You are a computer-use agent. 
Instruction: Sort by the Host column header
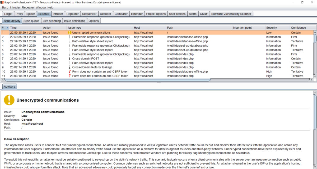point(149,28)
